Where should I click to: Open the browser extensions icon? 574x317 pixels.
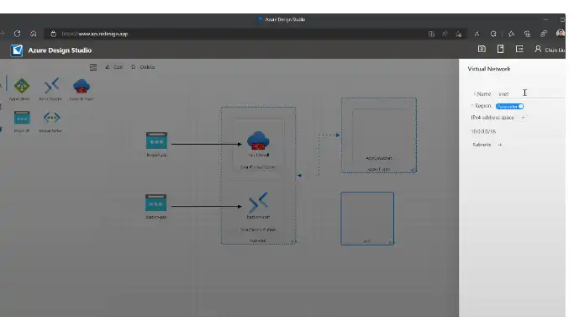click(x=493, y=34)
